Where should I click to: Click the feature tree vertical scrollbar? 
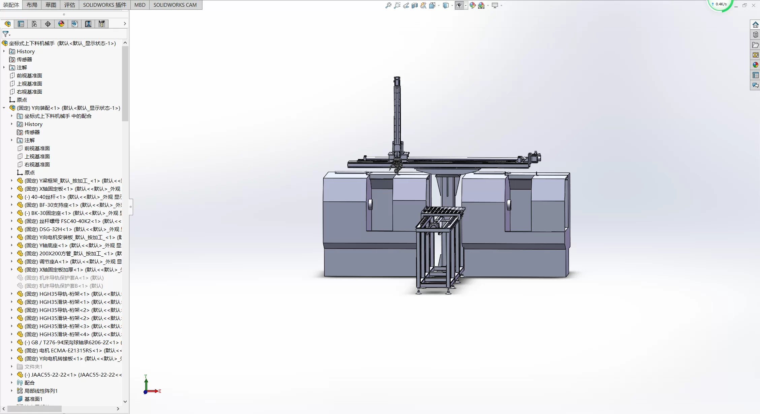click(x=125, y=84)
